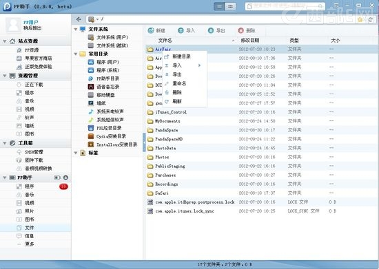Open 照片 under the PP助手 device
Screen dimensions: 379x269
(29, 211)
